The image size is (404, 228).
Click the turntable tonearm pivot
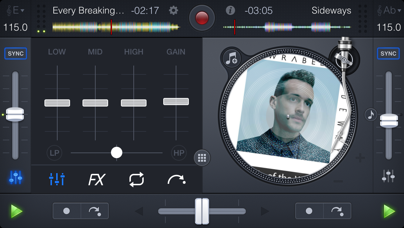tap(344, 60)
